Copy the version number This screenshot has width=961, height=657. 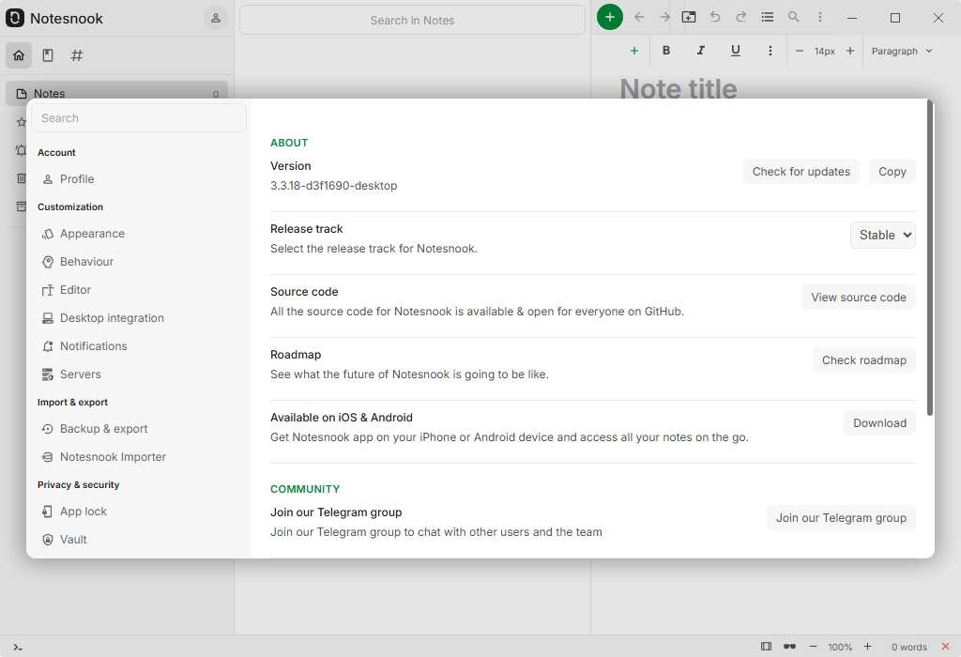tap(892, 172)
